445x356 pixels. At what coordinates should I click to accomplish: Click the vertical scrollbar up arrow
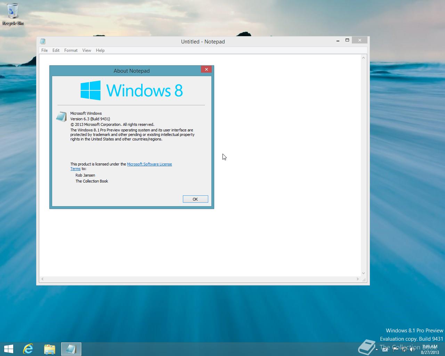364,58
